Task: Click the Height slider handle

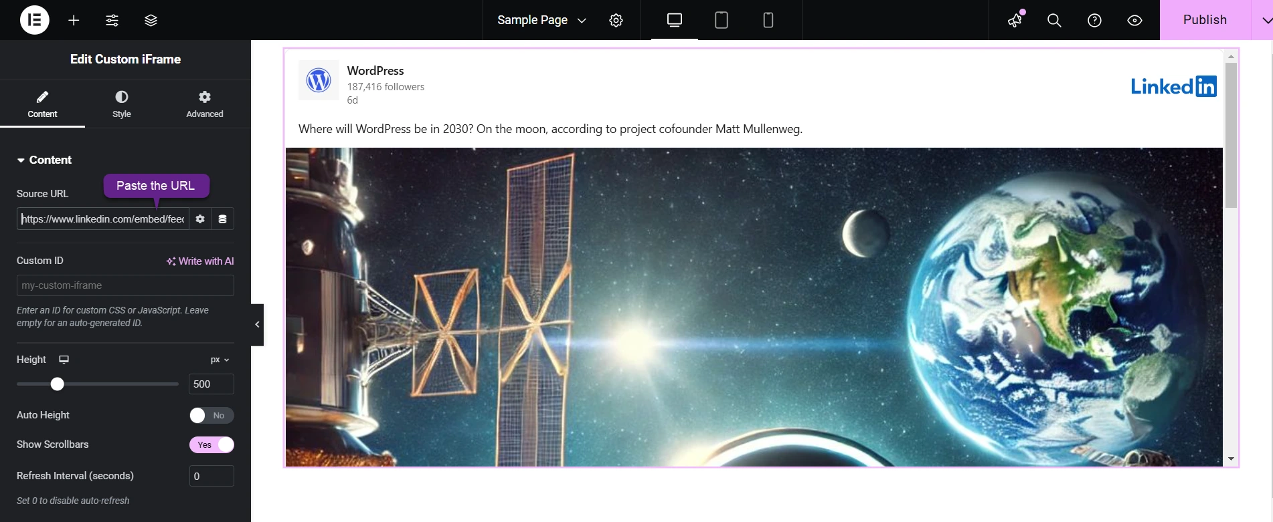Action: point(58,384)
